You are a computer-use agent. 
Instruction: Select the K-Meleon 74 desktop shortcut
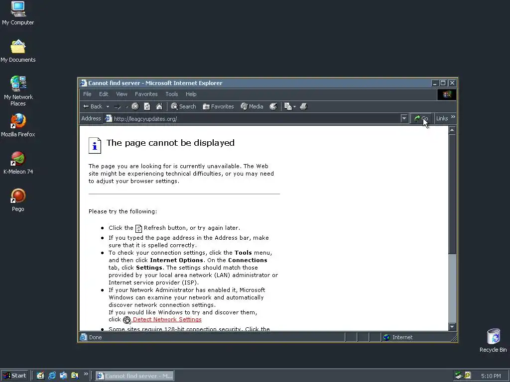(x=18, y=163)
